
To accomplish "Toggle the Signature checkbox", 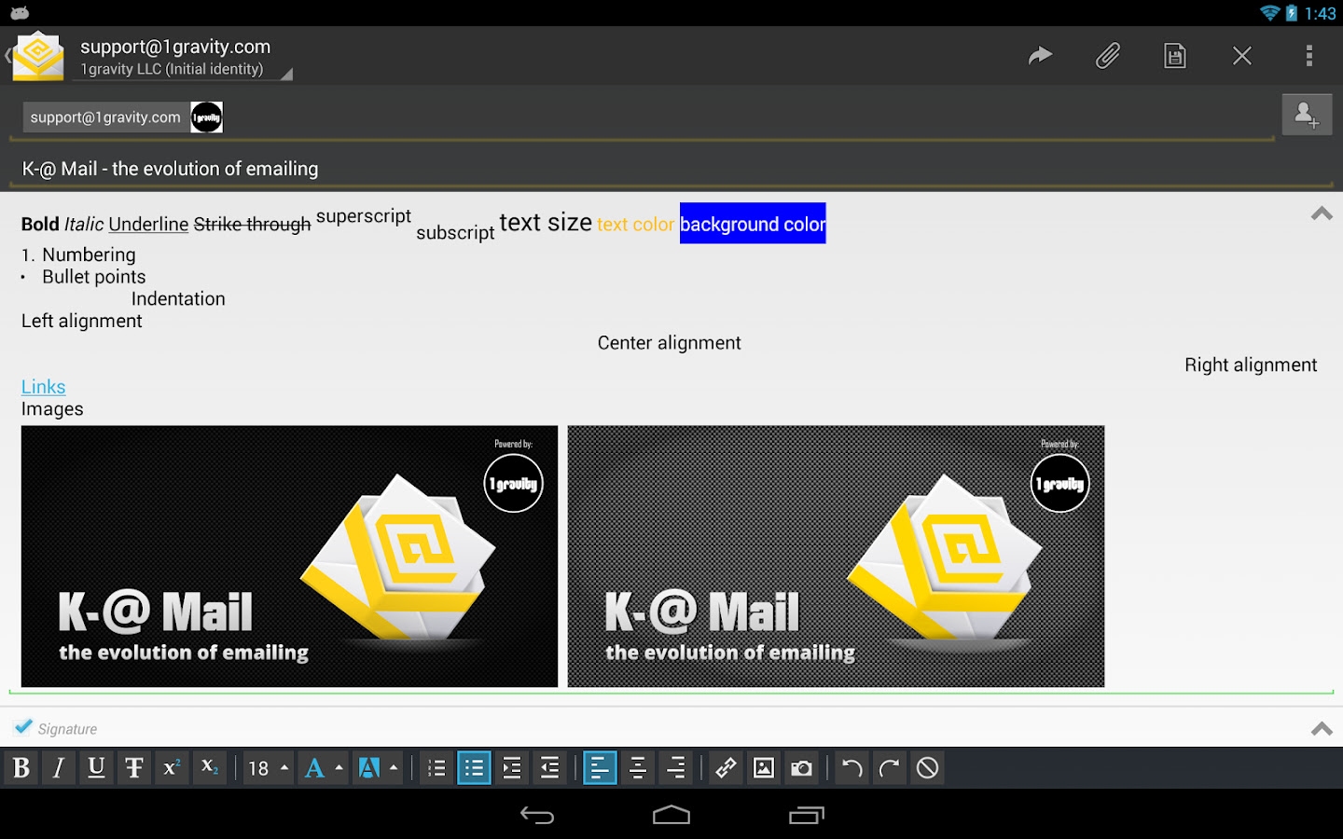I will (22, 725).
